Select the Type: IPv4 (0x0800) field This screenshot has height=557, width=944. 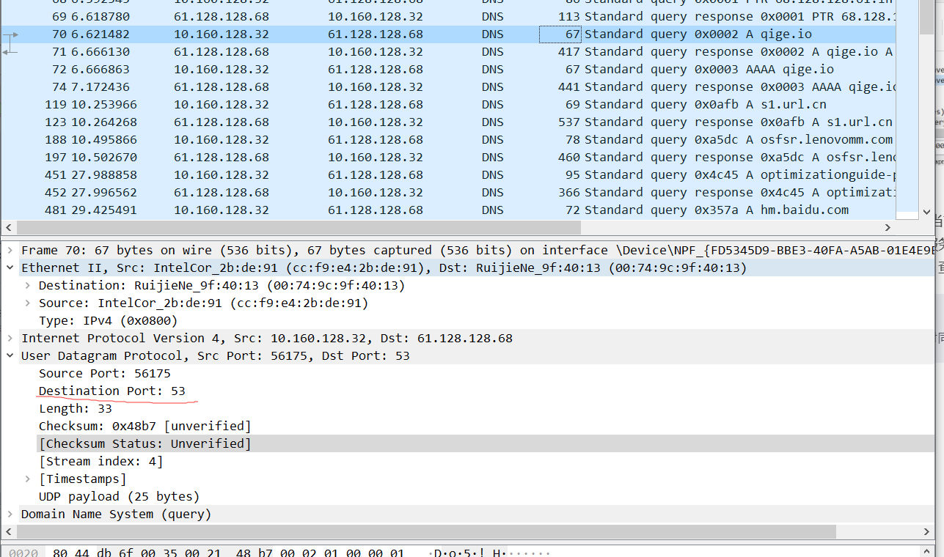(108, 321)
